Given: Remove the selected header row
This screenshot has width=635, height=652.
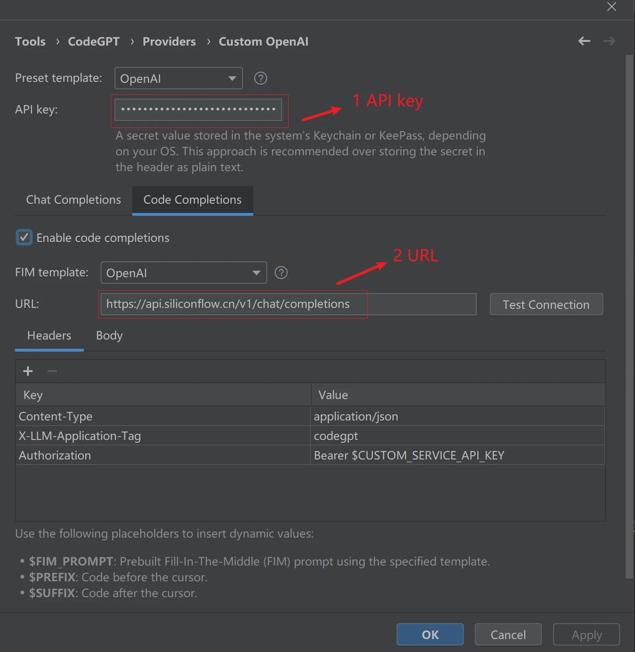Looking at the screenshot, I should click(52, 371).
